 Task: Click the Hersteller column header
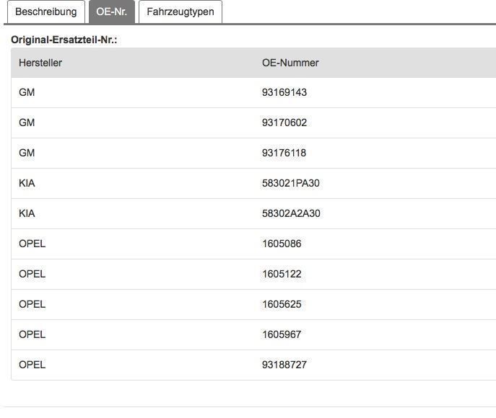[x=40, y=63]
